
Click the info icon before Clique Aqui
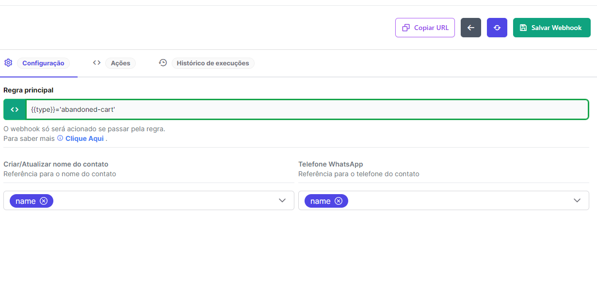tap(59, 138)
